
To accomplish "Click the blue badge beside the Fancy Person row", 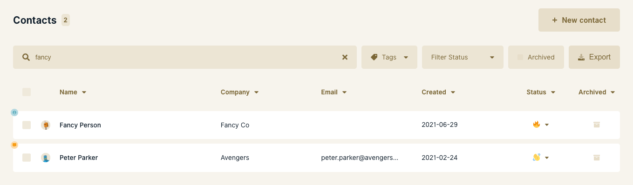I will coord(14,112).
